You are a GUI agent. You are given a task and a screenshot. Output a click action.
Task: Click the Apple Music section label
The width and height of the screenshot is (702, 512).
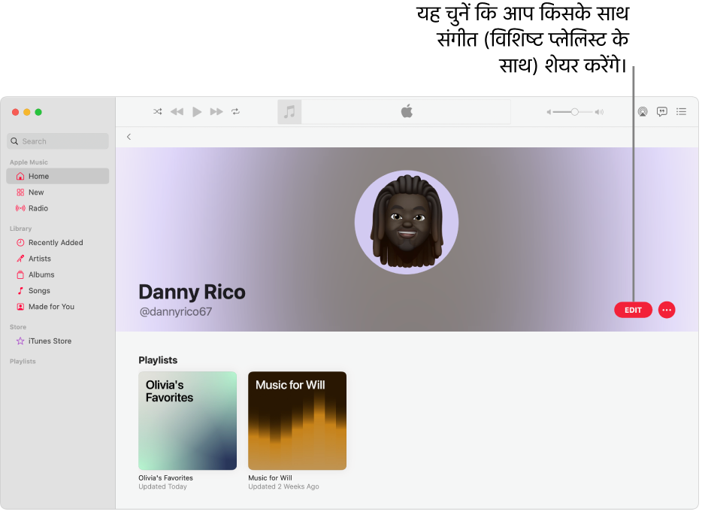coord(29,162)
